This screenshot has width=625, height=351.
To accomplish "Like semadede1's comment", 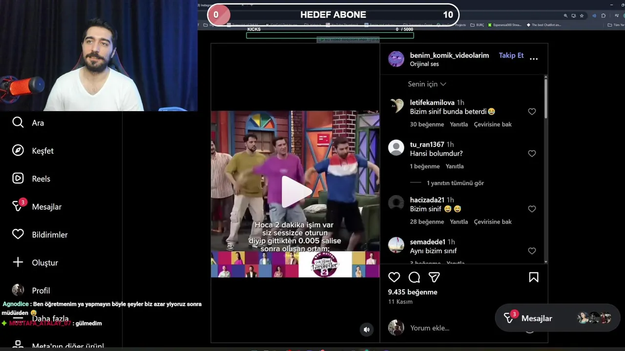I will [x=532, y=251].
